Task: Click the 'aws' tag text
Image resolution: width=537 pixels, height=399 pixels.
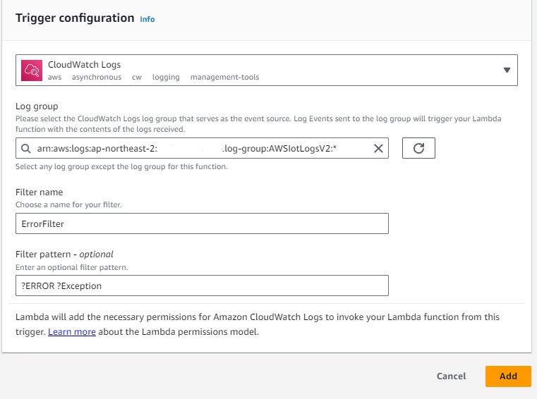Action: 54,78
